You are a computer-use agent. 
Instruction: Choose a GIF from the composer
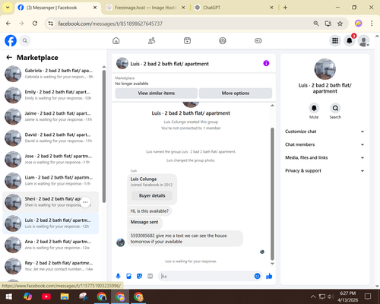pos(150,276)
